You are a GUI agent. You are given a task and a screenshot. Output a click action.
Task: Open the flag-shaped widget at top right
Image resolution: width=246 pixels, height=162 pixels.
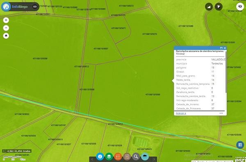pyautogui.click(x=219, y=7)
